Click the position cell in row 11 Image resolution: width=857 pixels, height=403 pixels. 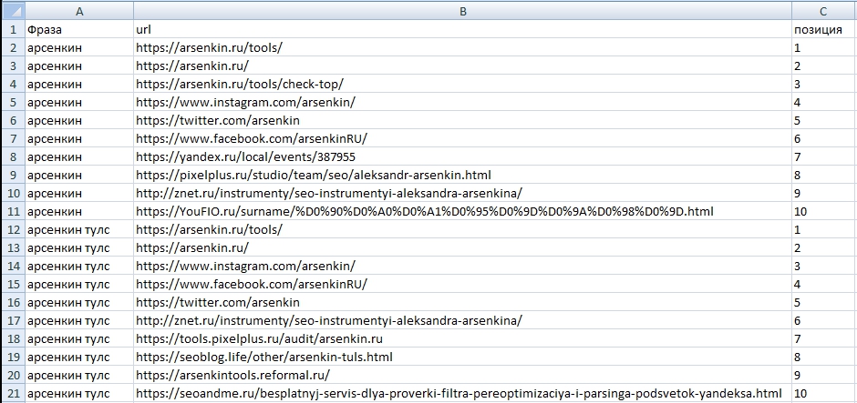pyautogui.click(x=823, y=211)
